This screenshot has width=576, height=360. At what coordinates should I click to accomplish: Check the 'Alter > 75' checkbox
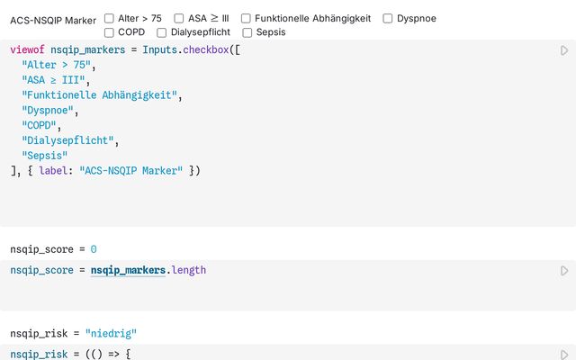109,18
